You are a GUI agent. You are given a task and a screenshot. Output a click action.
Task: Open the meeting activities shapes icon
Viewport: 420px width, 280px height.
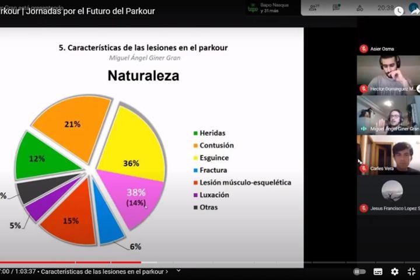[x=359, y=8]
